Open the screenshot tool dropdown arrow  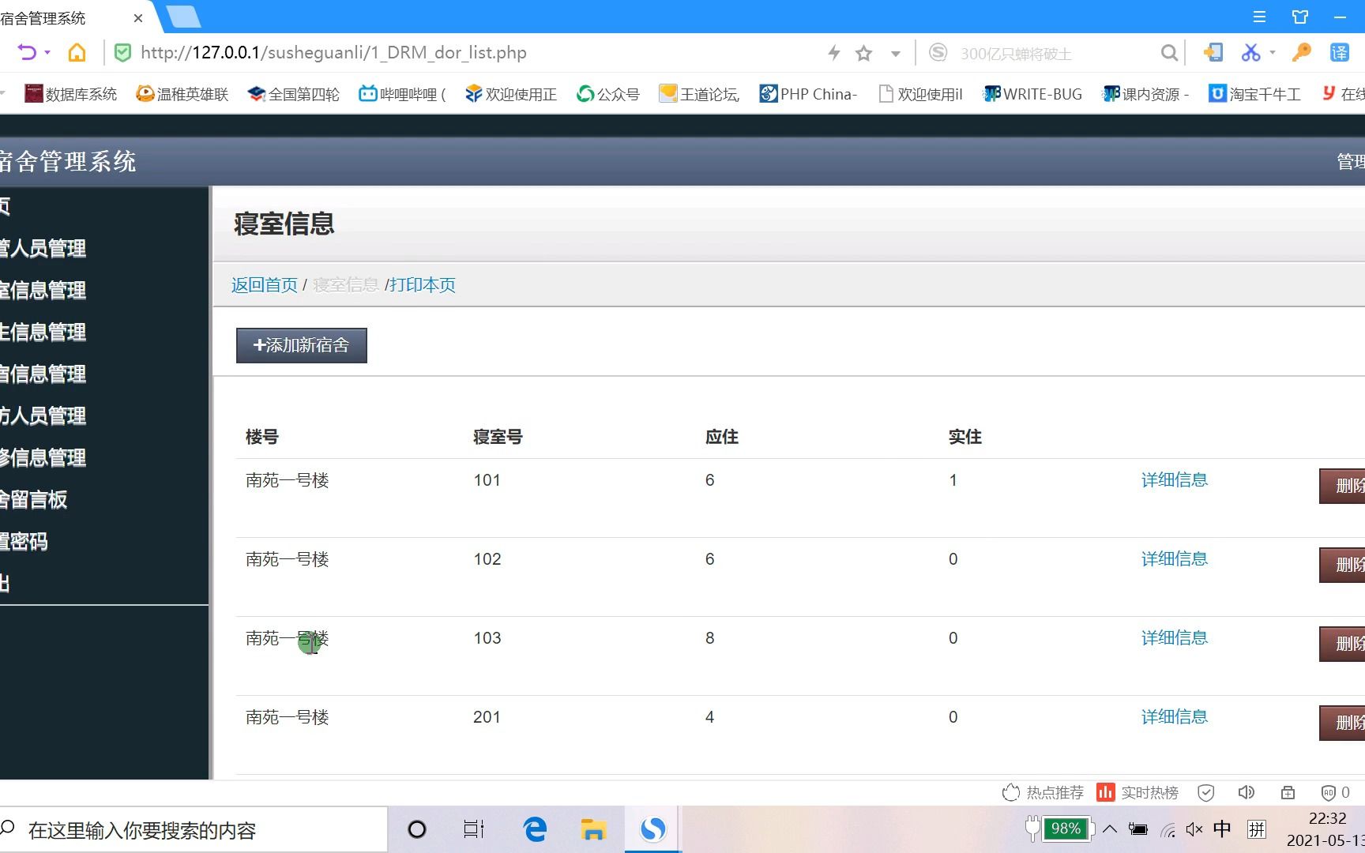1273,53
